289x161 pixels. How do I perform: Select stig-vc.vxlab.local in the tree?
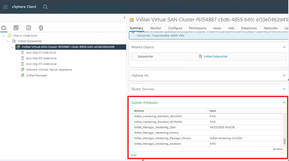25,35
